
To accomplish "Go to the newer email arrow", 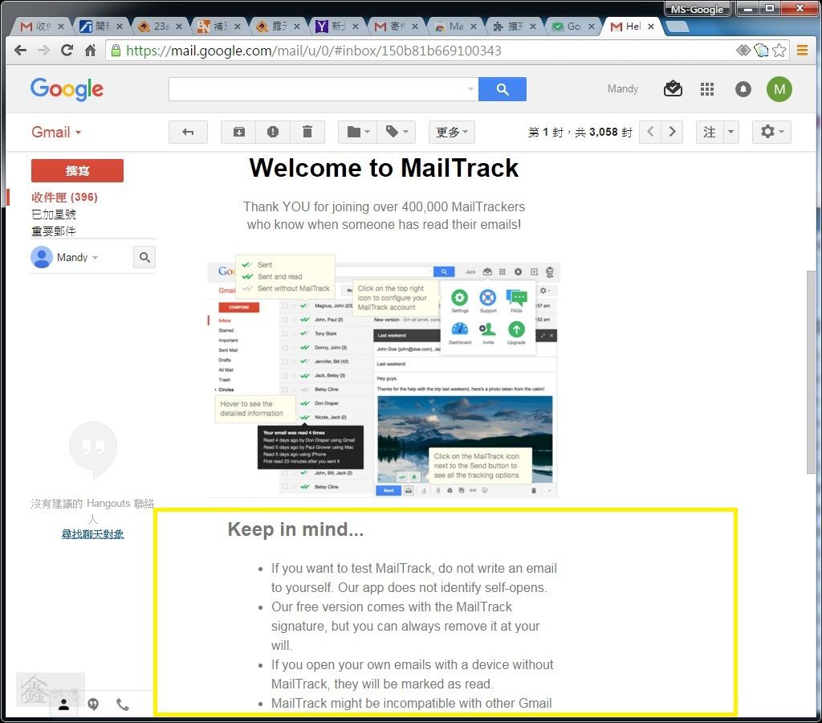I will pos(650,132).
